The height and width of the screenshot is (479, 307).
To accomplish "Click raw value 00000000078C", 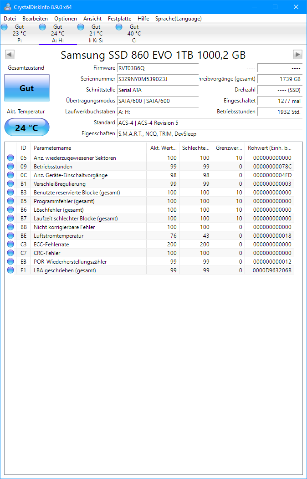I will (x=272, y=167).
